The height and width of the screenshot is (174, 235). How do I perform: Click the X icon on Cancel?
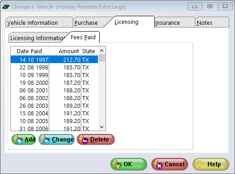158,165
